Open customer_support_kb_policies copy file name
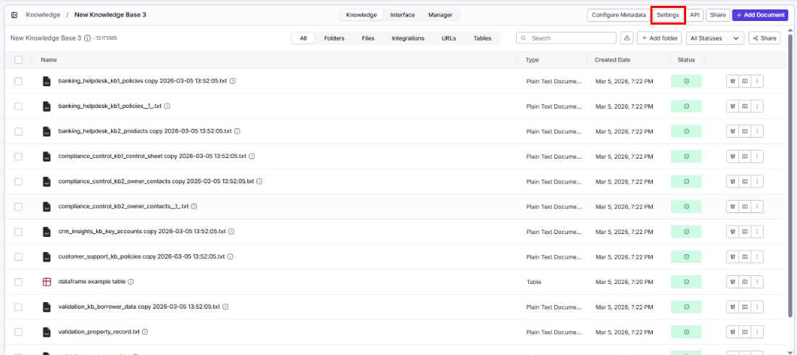Image resolution: width=797 pixels, height=355 pixels. 141,256
